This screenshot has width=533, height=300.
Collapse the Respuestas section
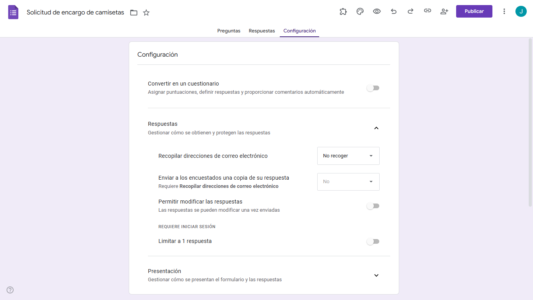point(376,128)
